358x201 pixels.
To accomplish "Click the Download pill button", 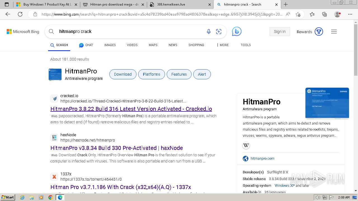I will click(123, 74).
